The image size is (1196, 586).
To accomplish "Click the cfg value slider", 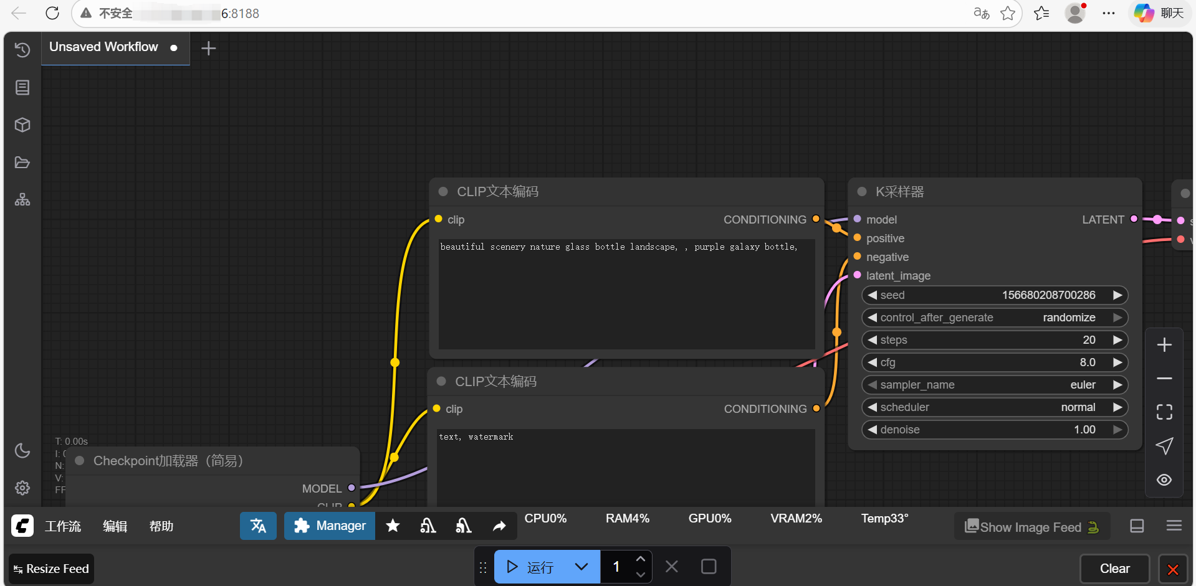I will click(995, 362).
